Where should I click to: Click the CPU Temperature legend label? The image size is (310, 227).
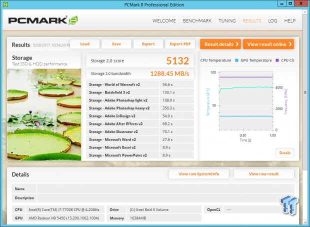[215, 60]
